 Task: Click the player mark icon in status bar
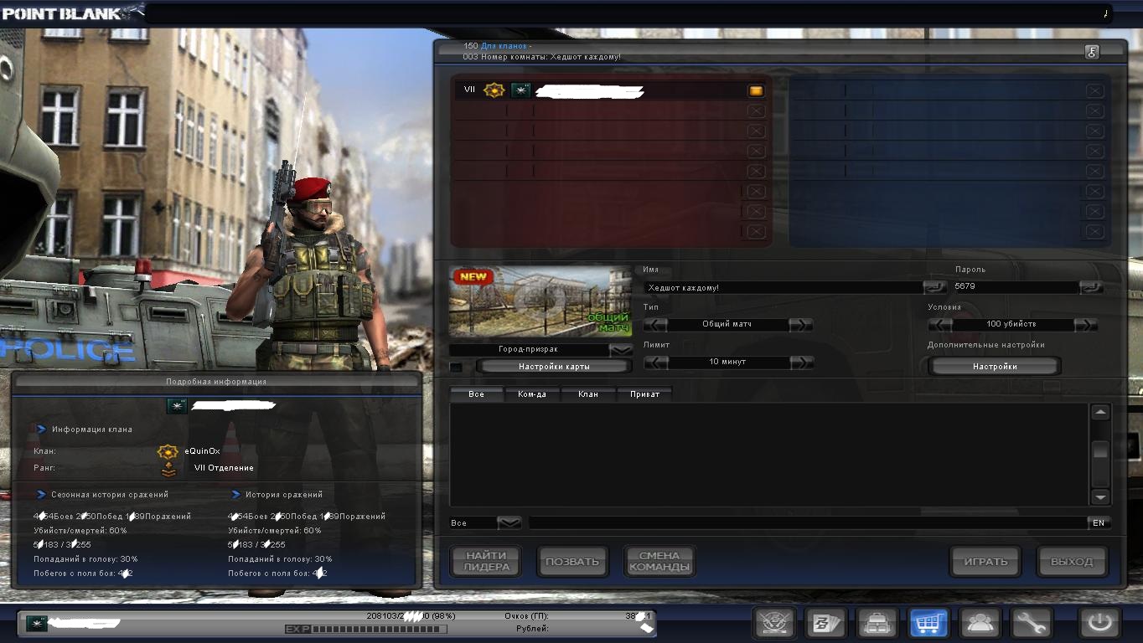tap(36, 623)
